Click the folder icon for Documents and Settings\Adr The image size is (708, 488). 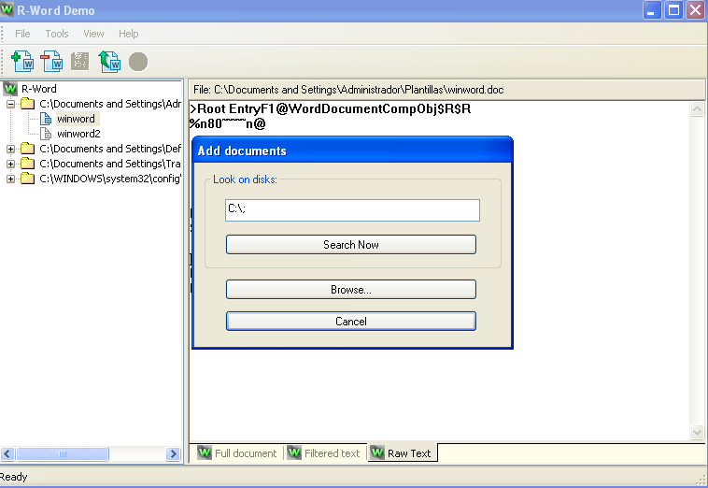pos(27,104)
